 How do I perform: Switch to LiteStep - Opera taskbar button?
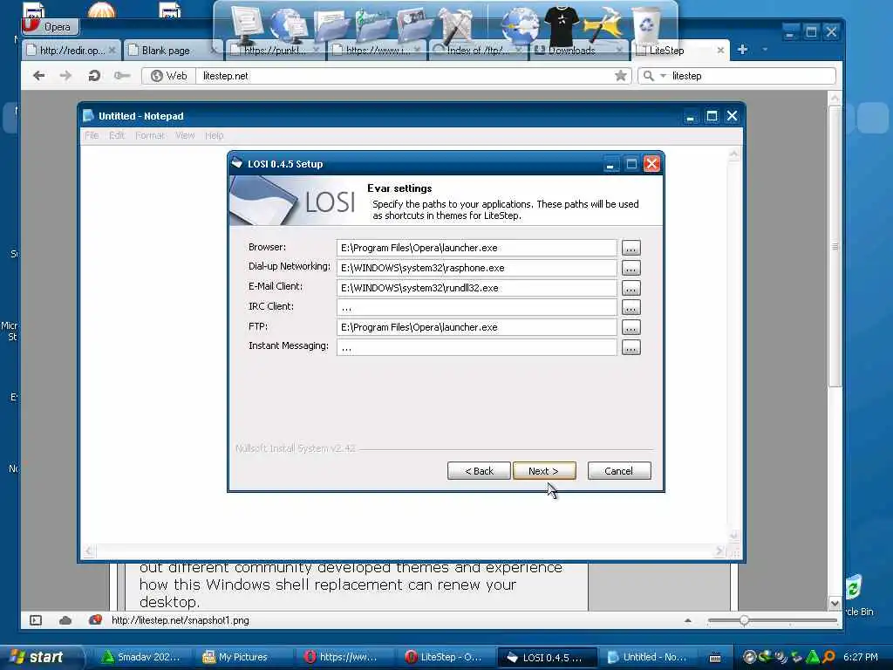446,657
